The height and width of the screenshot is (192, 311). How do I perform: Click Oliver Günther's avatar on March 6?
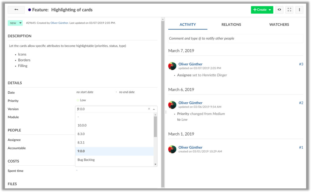tap(172, 105)
